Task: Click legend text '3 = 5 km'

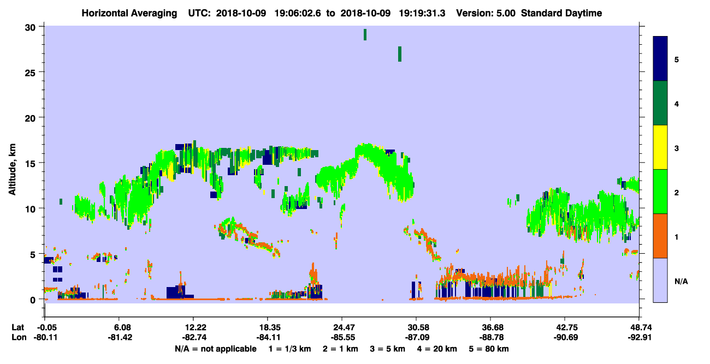Action: click(388, 349)
